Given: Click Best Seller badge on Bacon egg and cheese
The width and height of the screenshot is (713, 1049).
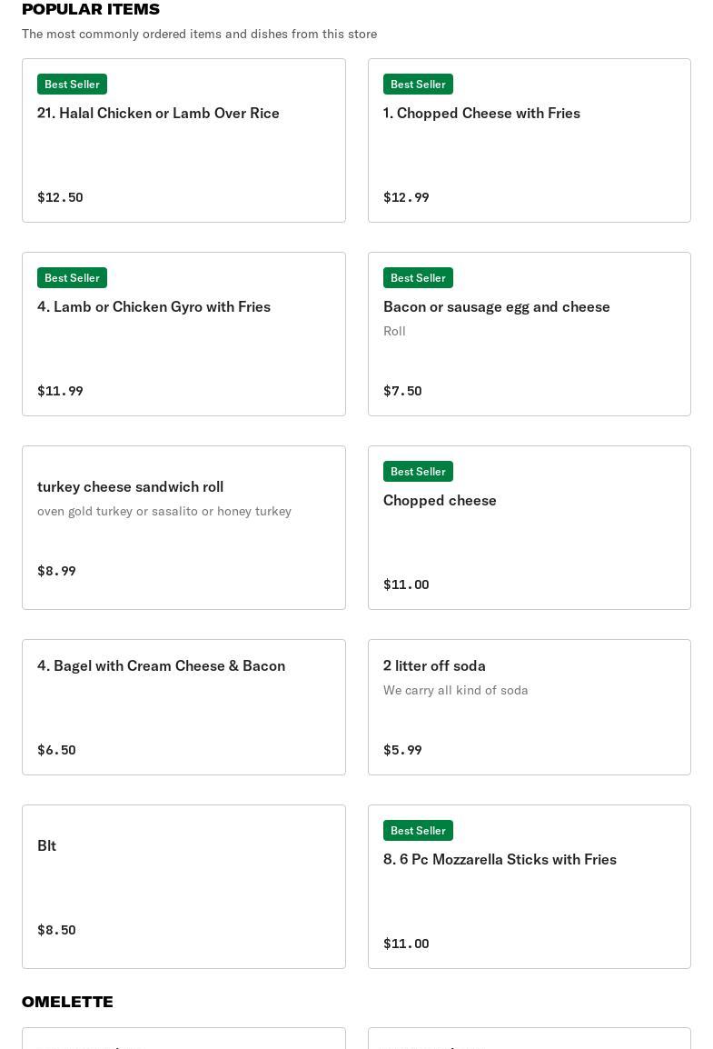Looking at the screenshot, I should coord(419,277).
